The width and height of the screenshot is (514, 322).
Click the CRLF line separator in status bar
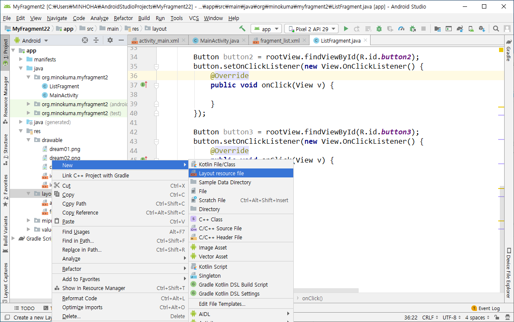point(429,317)
